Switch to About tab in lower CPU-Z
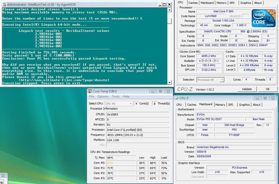279x184 pixels. tap(256, 105)
